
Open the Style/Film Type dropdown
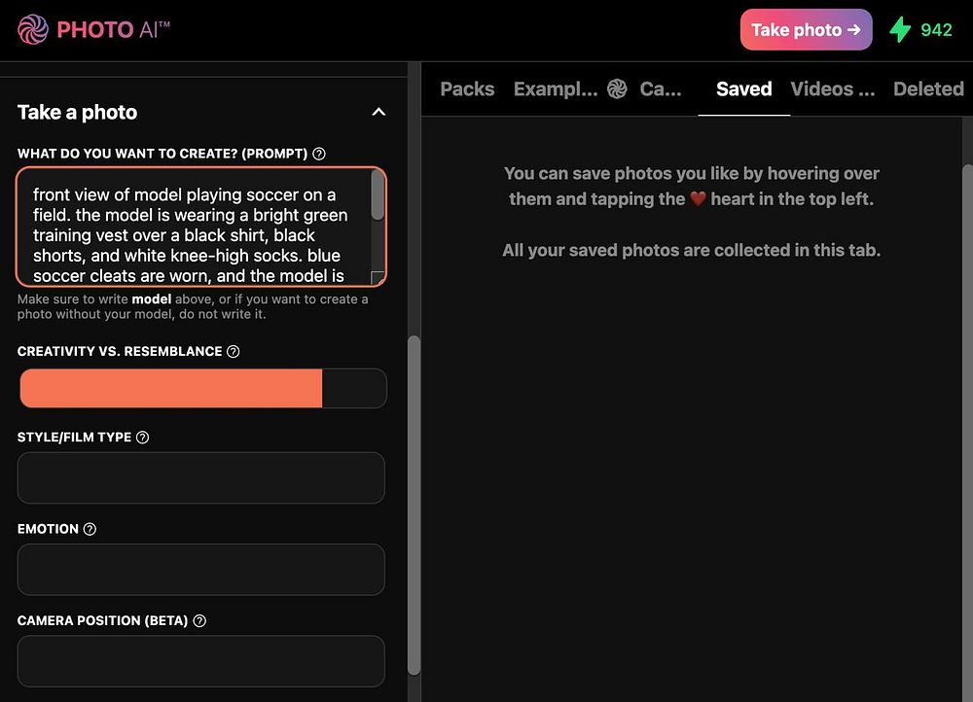coord(201,477)
